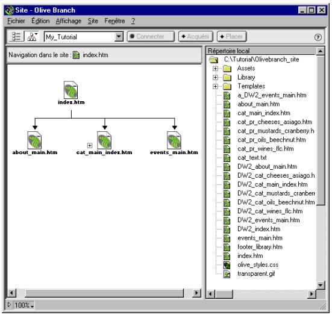Open the Édition menu
Viewport: 332px width, 315px height.
[x=40, y=20]
